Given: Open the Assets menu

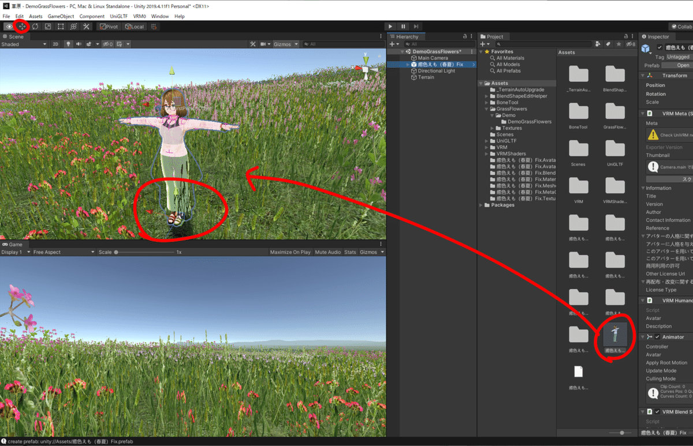Looking at the screenshot, I should 36,16.
